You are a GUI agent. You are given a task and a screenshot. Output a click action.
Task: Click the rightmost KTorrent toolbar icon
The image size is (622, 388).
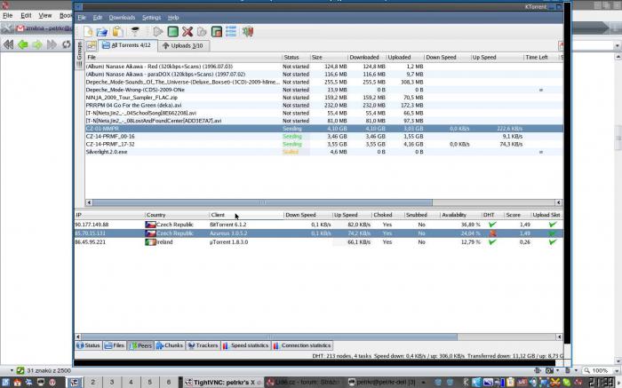(248, 32)
